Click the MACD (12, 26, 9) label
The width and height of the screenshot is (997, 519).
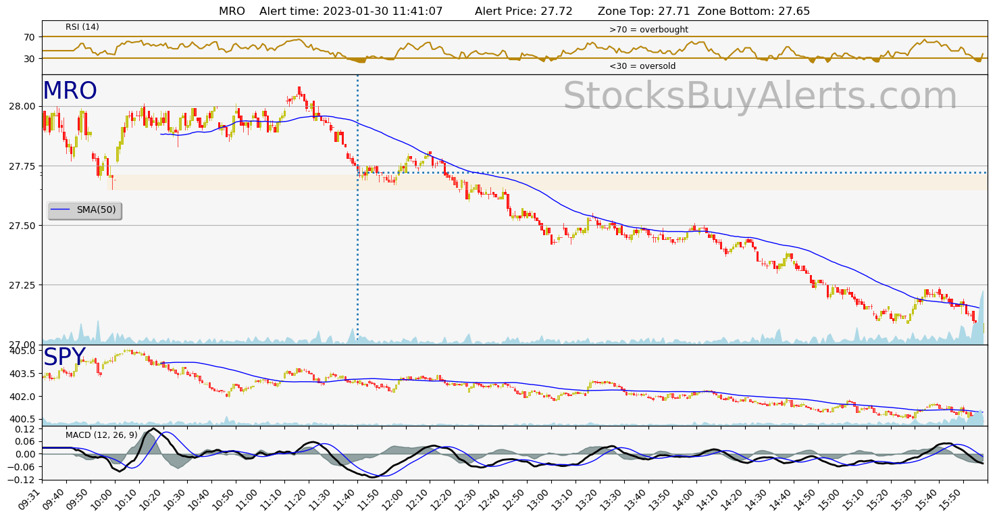click(101, 435)
